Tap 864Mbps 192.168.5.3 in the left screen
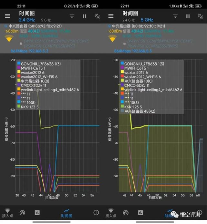Viewport: 207px width, 224px height. point(30,51)
